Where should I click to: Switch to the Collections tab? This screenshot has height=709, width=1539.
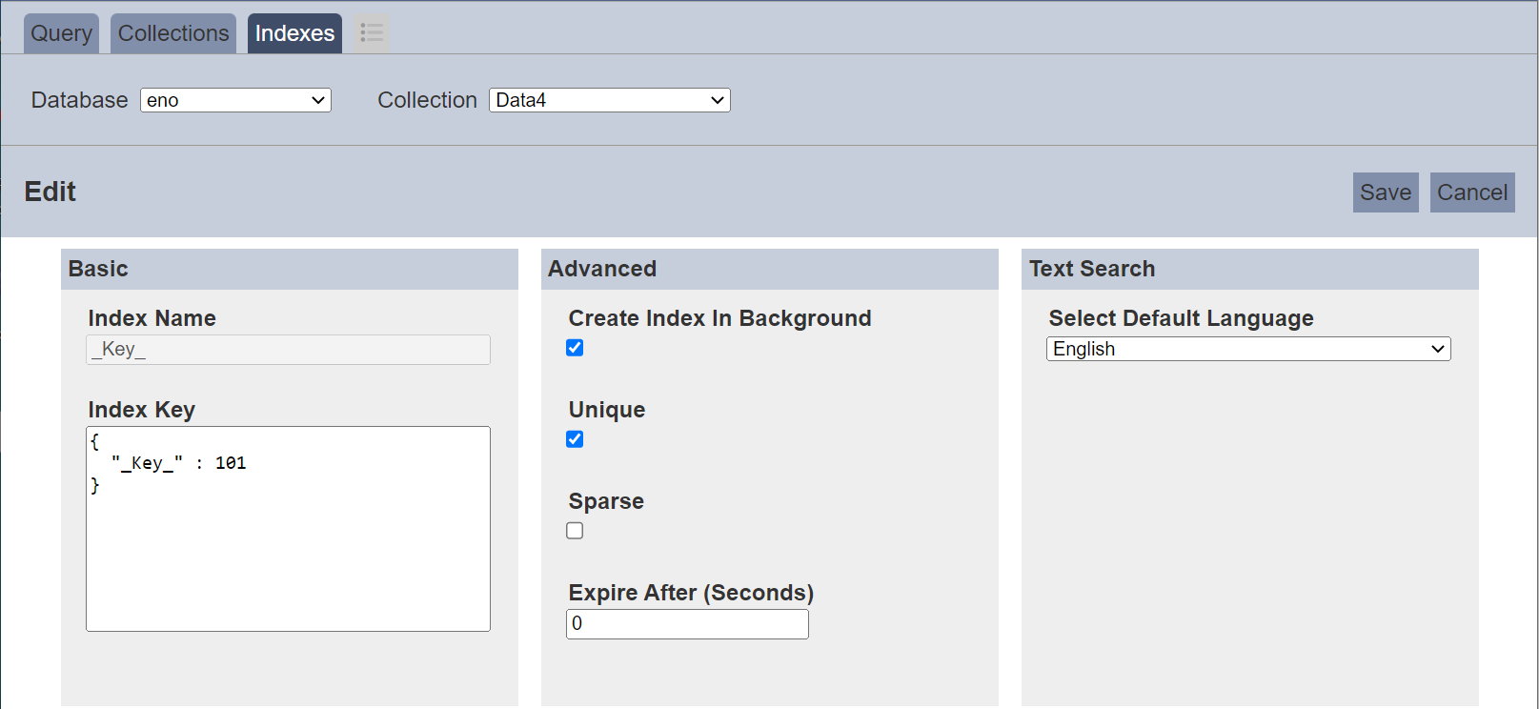173,33
